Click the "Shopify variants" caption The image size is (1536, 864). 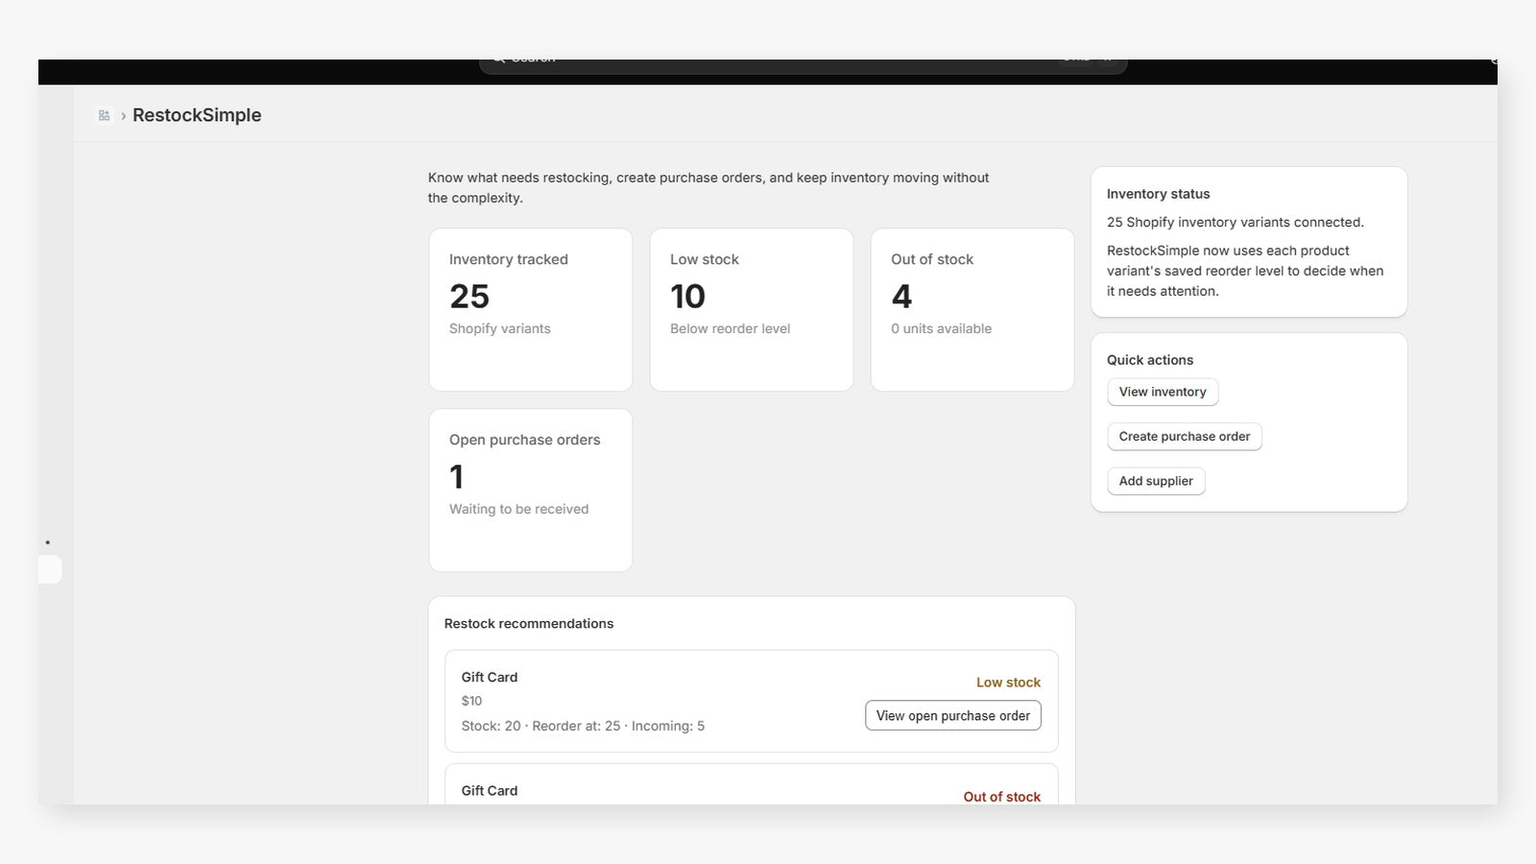click(x=500, y=328)
